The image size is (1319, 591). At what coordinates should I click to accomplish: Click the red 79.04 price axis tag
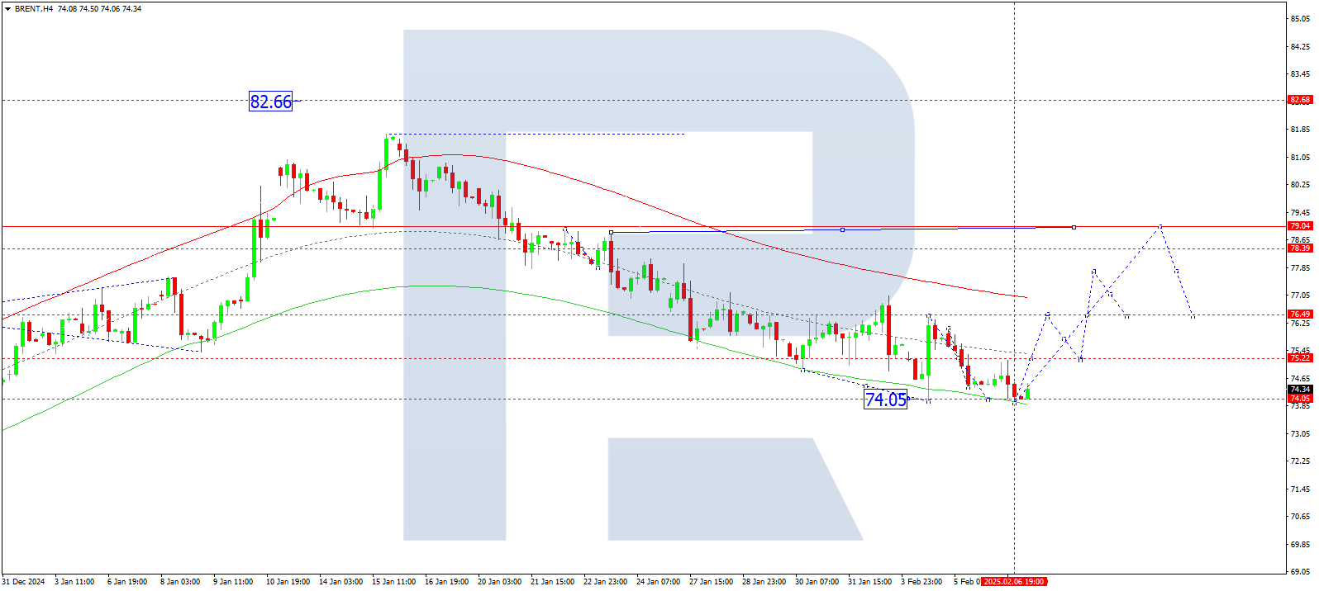pos(1300,226)
